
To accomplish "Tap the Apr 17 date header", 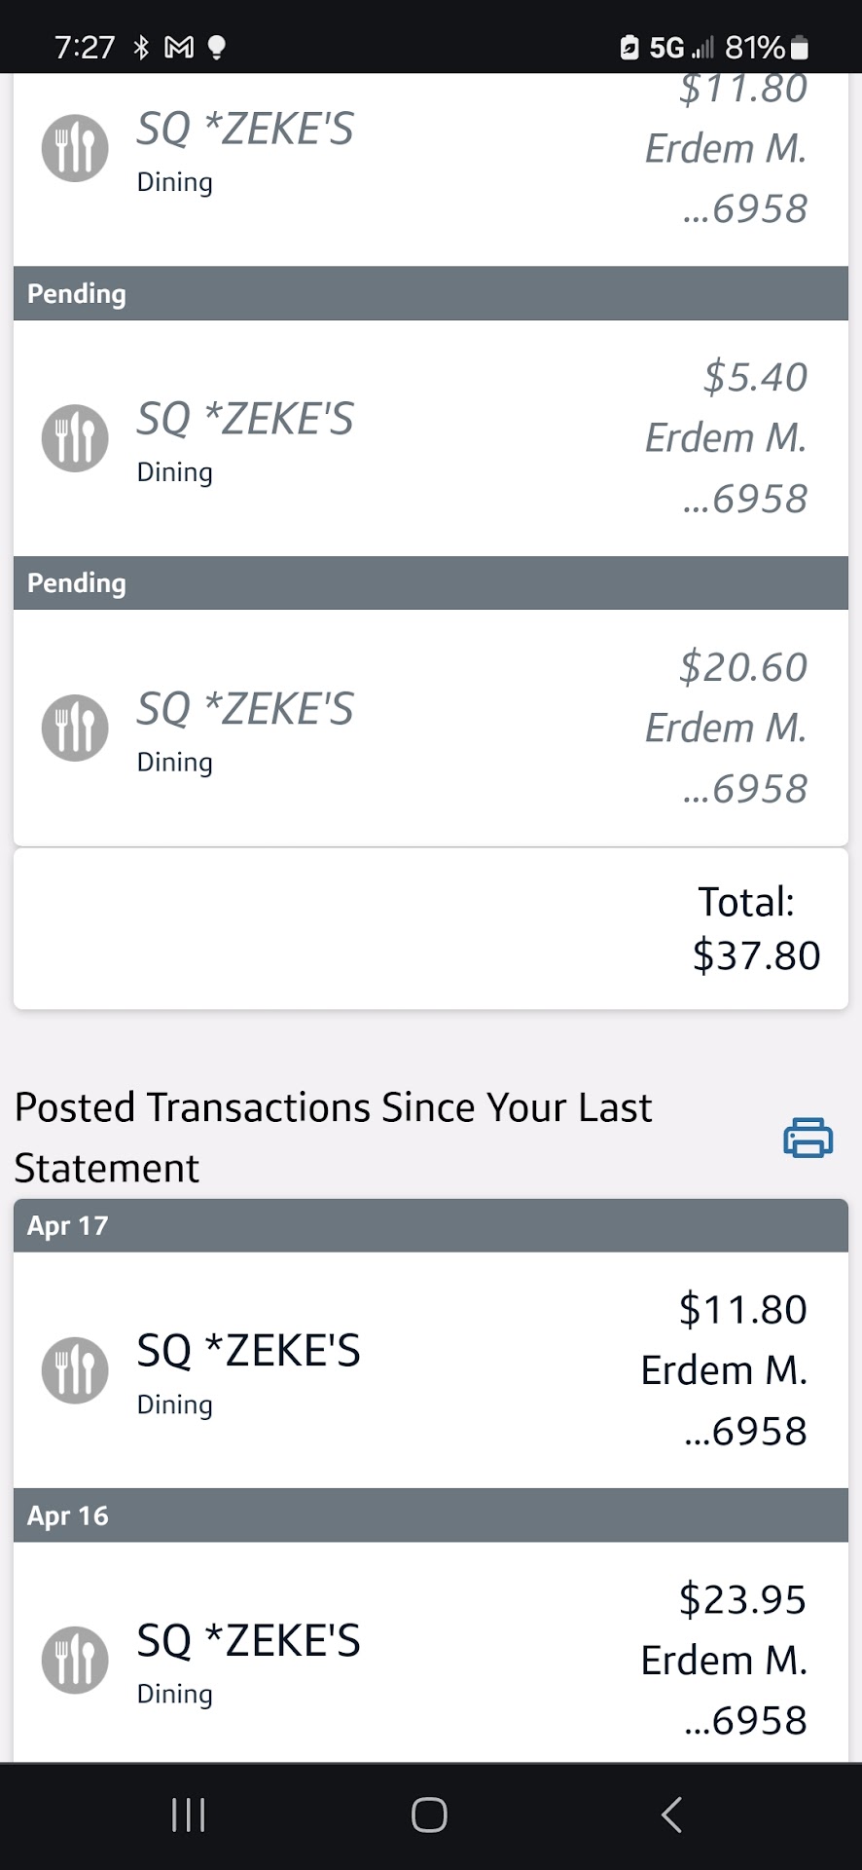I will [68, 1226].
